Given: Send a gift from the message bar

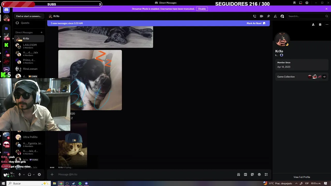Looking at the screenshot, I should (x=238, y=175).
